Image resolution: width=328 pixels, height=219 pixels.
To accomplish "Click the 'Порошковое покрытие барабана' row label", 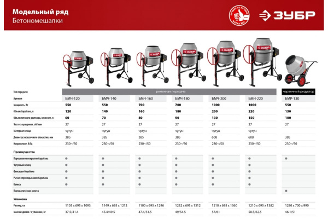I will 31,159.
